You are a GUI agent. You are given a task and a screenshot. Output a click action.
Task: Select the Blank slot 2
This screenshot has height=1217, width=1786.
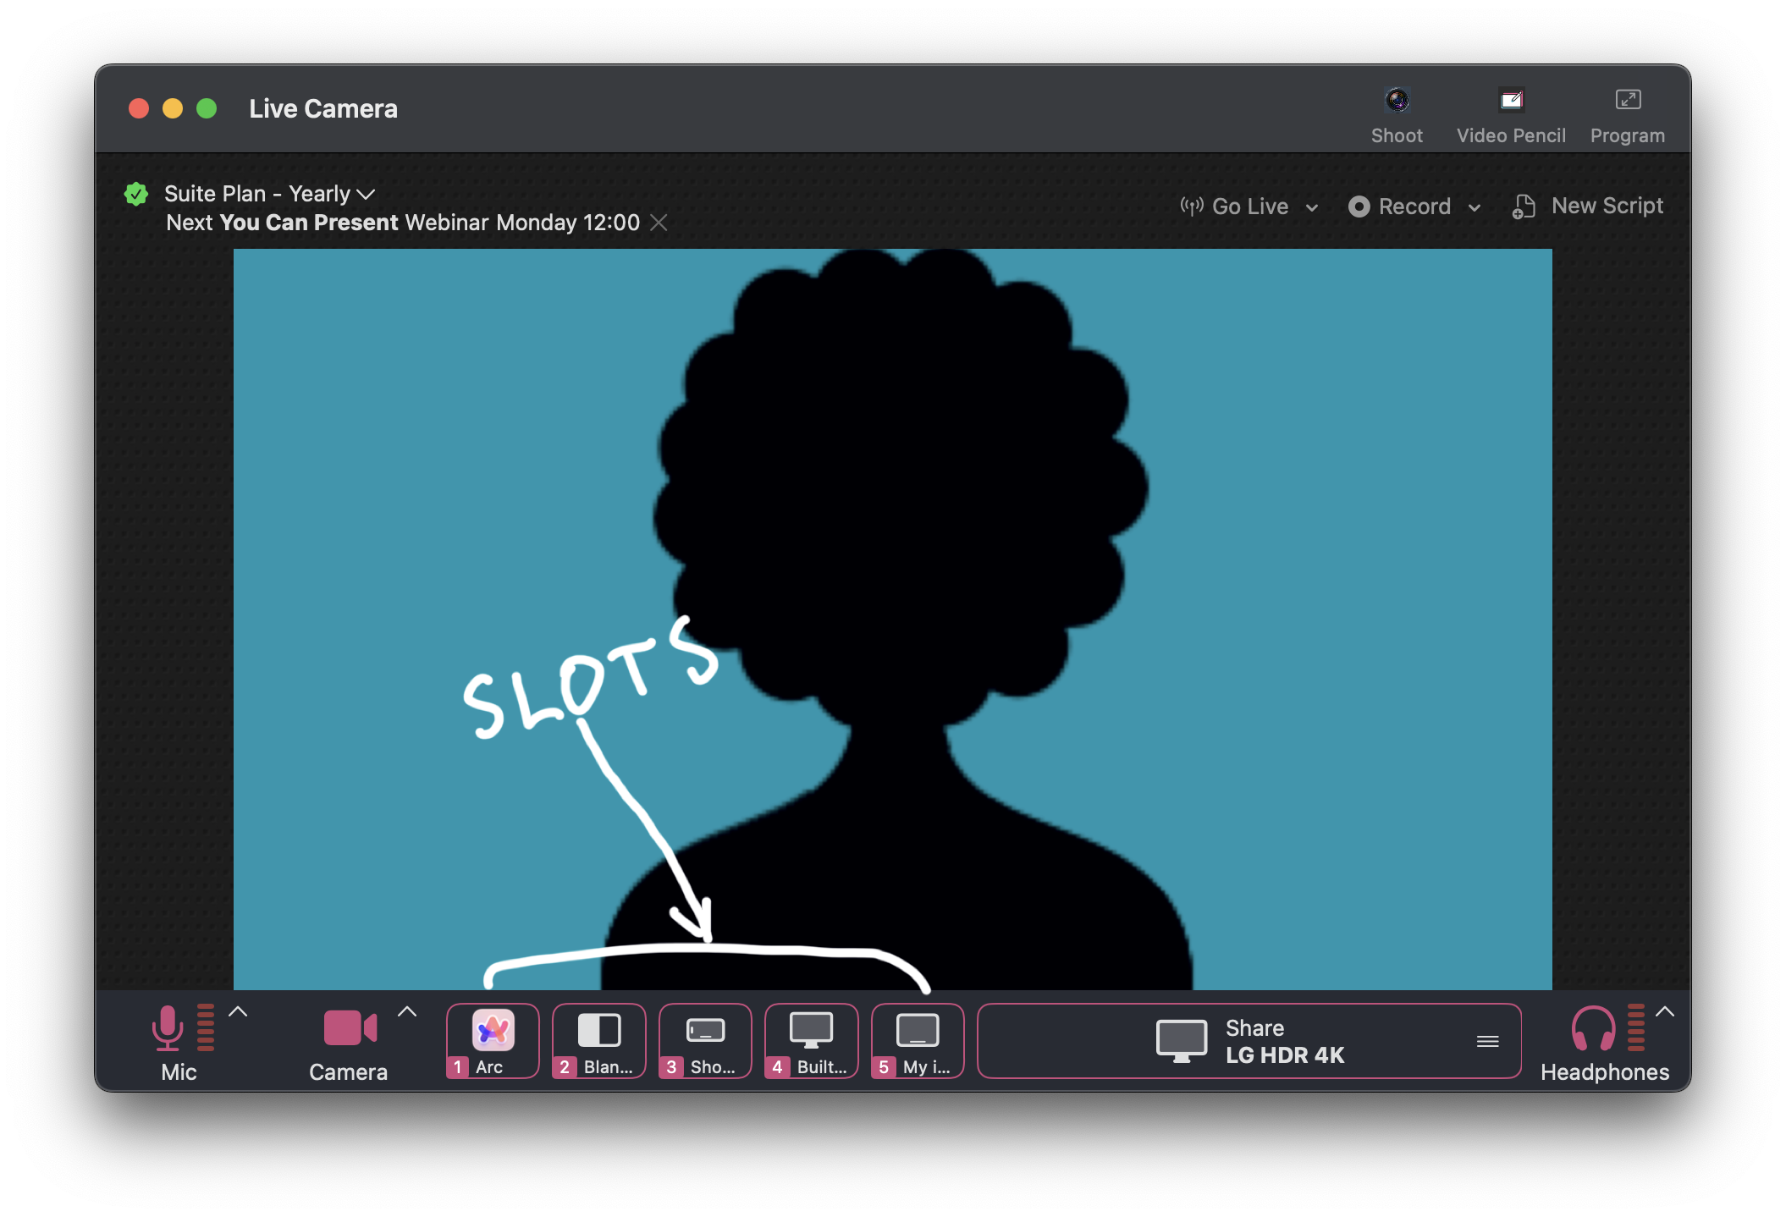(599, 1040)
